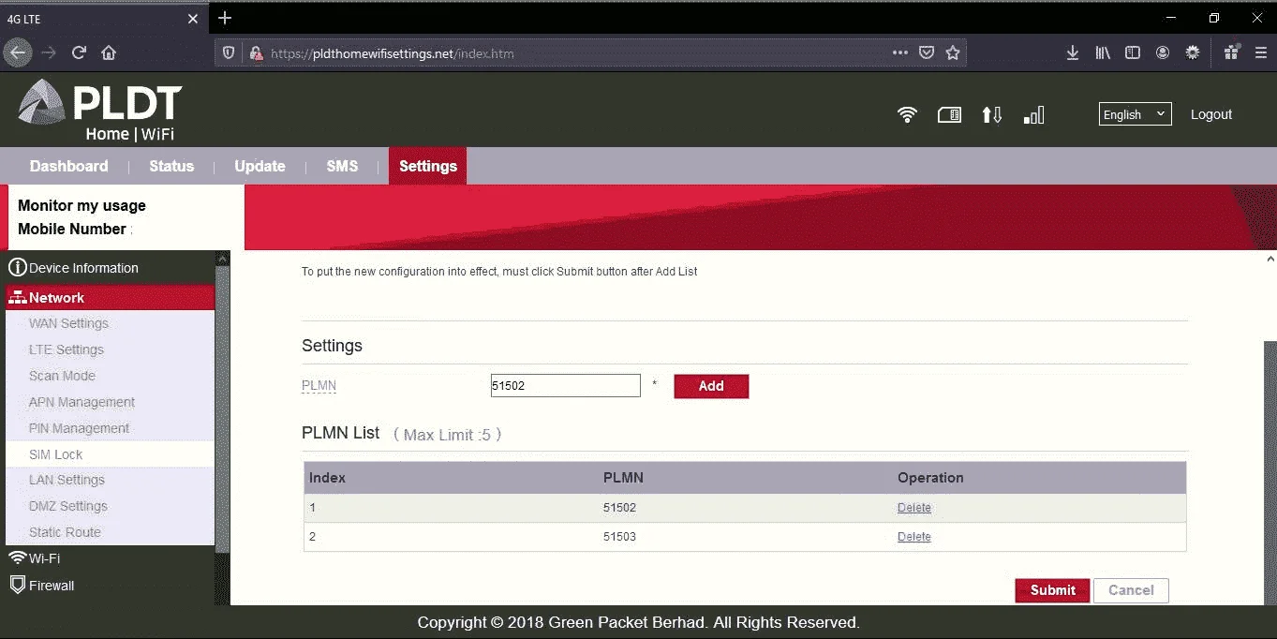Viewport: 1277px width, 639px height.
Task: Switch to the Status tab
Action: 171,166
